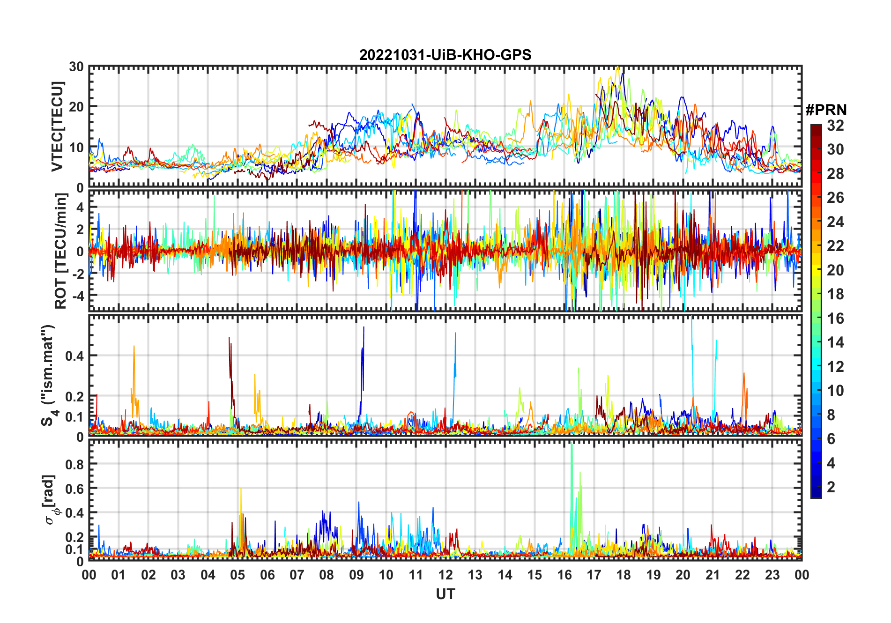
Task: Click x-axis tick label 03
Action: (x=178, y=575)
